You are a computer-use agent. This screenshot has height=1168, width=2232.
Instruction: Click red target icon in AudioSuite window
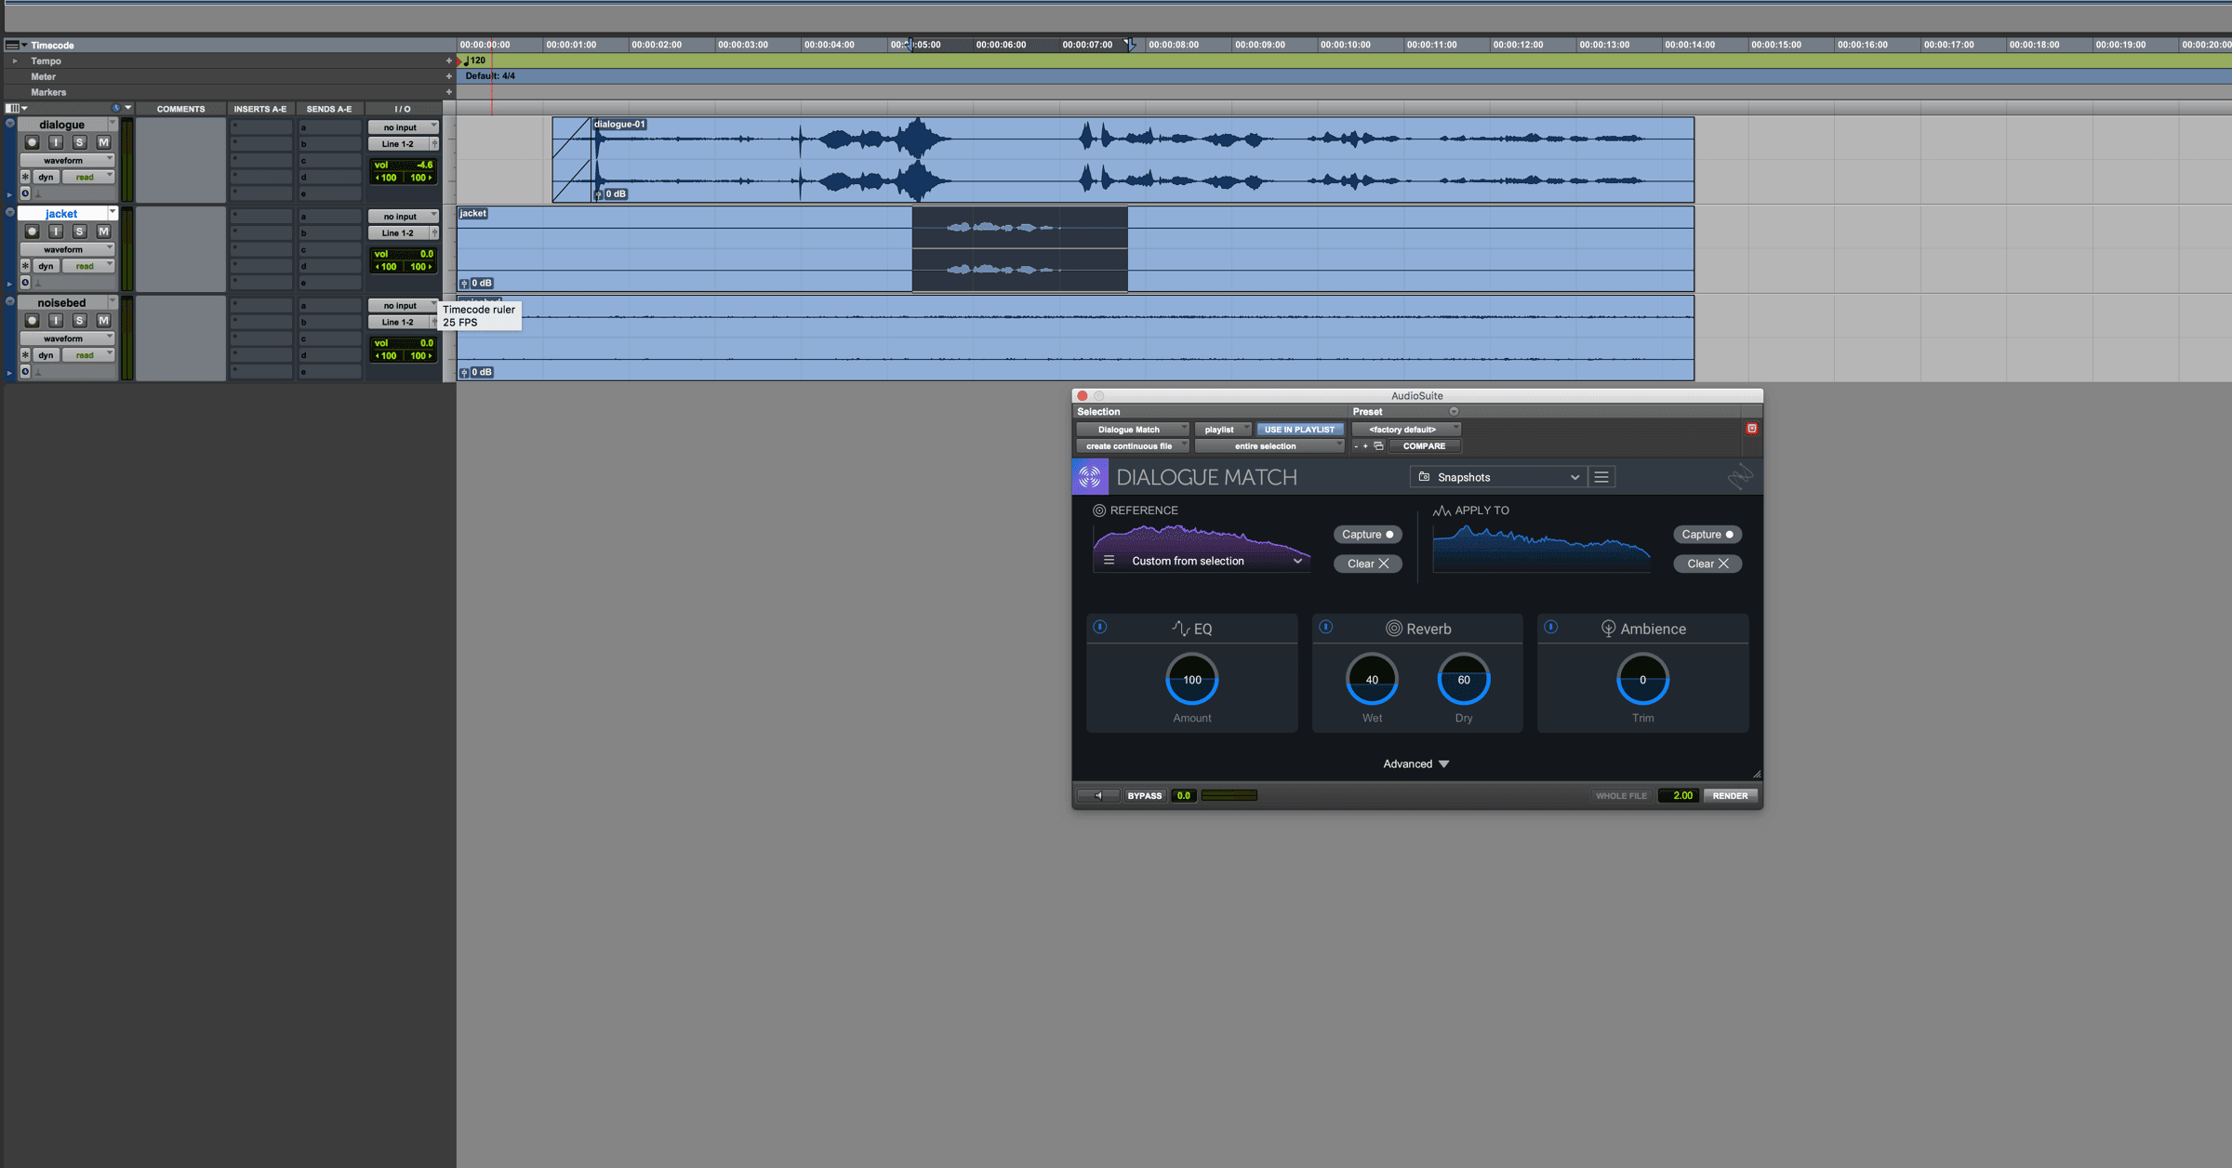pyautogui.click(x=1751, y=429)
